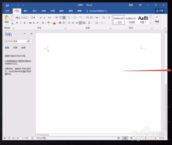Toggle the Character Border (A) icon
Image resolution: width=172 pixels, height=145 pixels.
point(64,18)
